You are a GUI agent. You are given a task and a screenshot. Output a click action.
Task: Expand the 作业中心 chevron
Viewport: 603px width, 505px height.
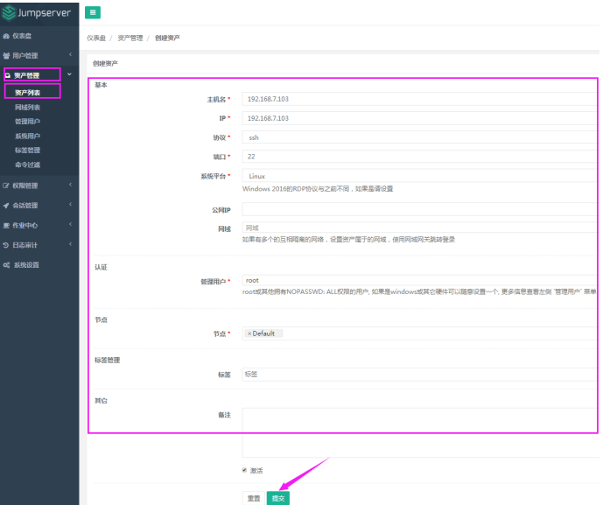click(x=70, y=224)
